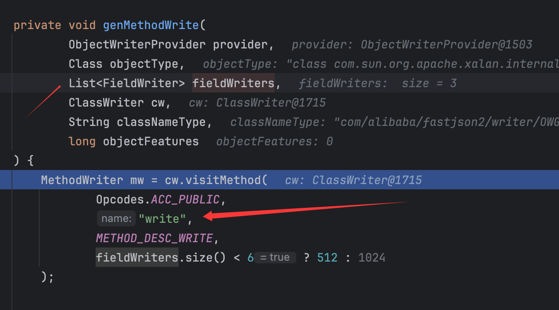Image resolution: width=559 pixels, height=310 pixels.
Task: Click the "size = 3" inline debug hint
Action: tap(429, 83)
